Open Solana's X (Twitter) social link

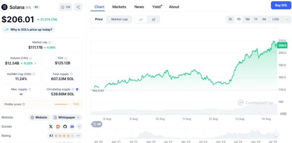[51, 127]
